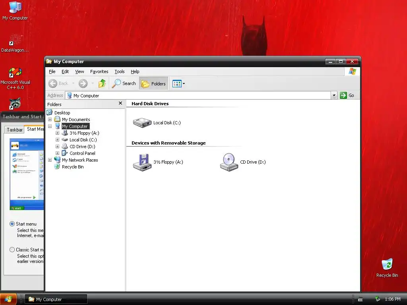Expand the Address bar dropdown

pyautogui.click(x=334, y=95)
